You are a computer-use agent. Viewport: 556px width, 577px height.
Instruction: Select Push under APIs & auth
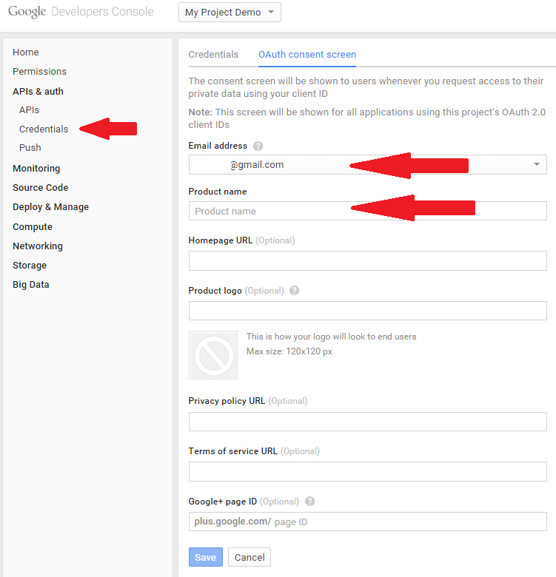click(x=30, y=147)
